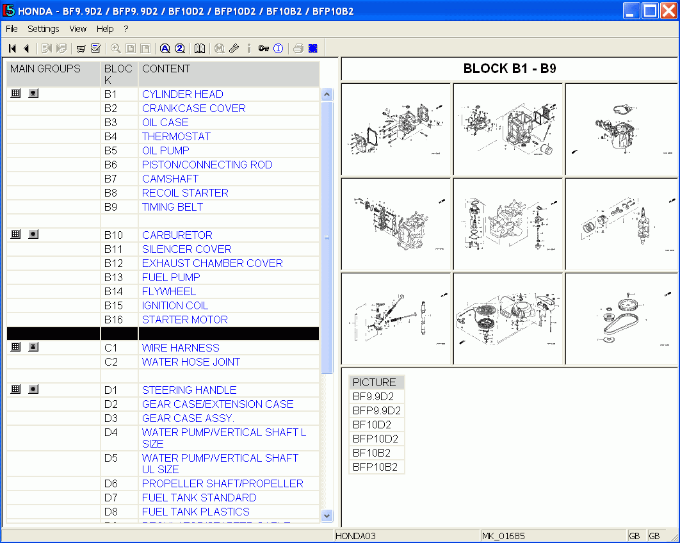This screenshot has width=680, height=543.
Task: Click the previous page arrow icon
Action: (26, 49)
